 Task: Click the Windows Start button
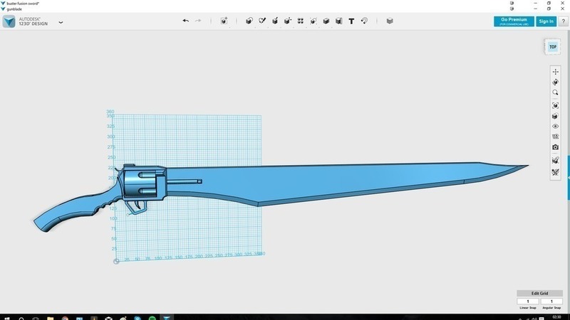pyautogui.click(x=7, y=318)
